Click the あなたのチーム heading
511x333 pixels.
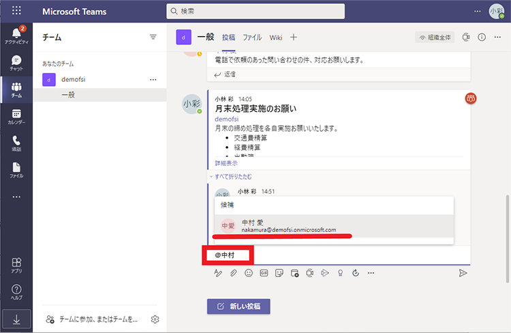click(x=58, y=64)
